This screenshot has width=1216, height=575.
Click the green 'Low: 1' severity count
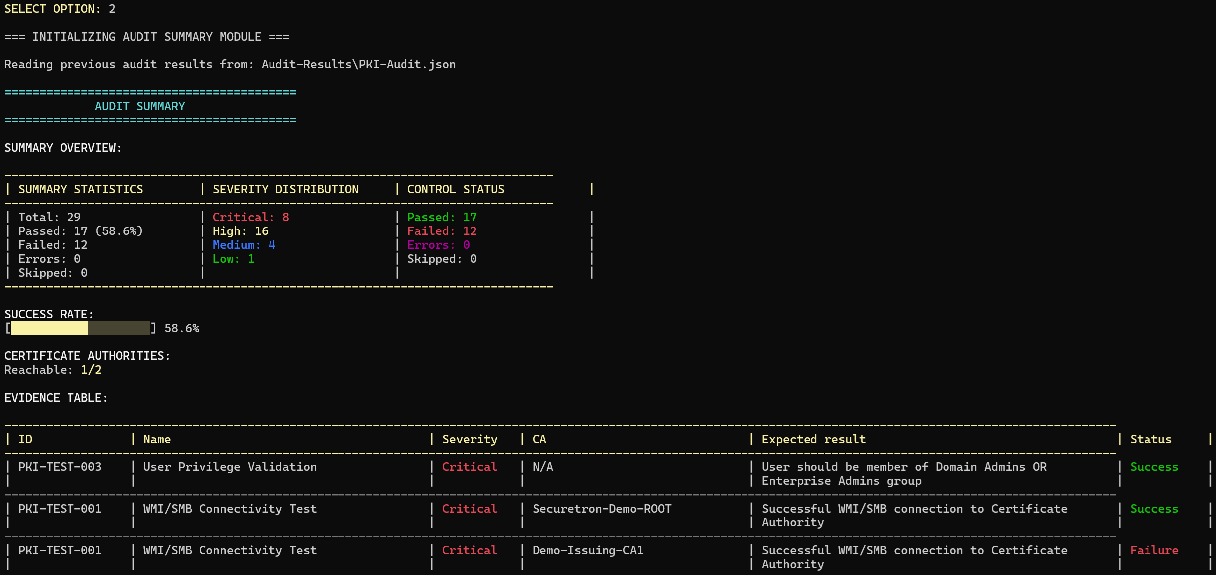pos(234,259)
